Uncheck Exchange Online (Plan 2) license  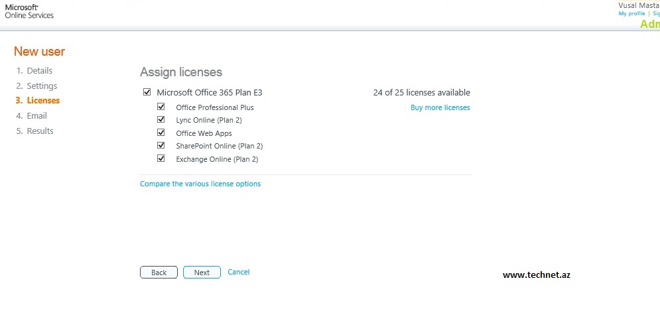161,159
